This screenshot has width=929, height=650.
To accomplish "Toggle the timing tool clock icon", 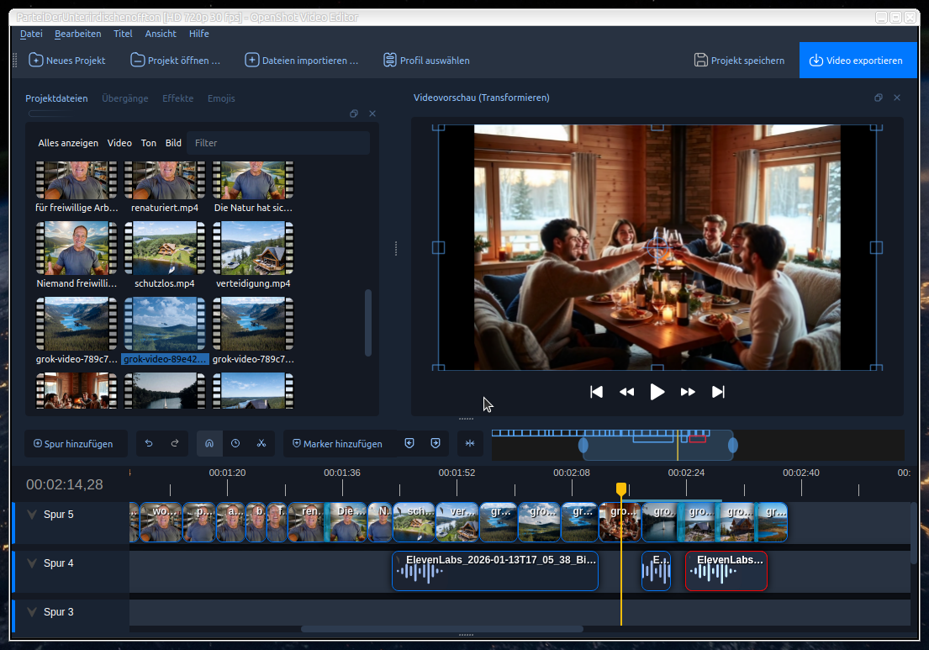I will coord(235,444).
